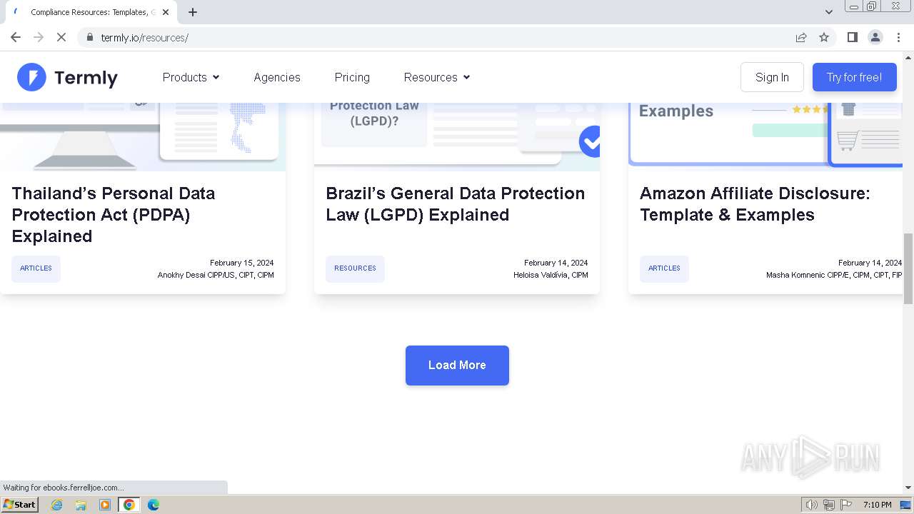Open Thailand's PDPA Explained article title
Screen dimensions: 914x514
coord(113,214)
